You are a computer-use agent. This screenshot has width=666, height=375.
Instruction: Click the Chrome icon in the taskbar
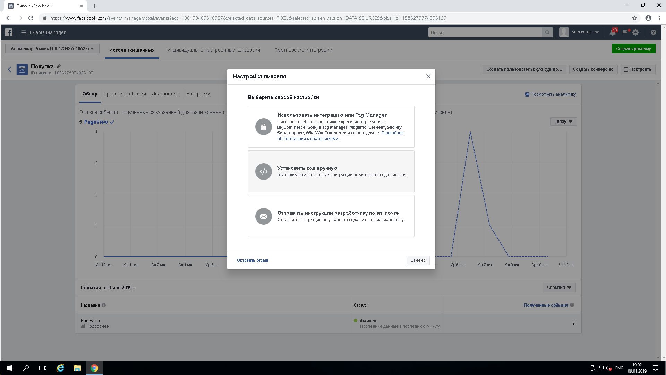coord(94,368)
